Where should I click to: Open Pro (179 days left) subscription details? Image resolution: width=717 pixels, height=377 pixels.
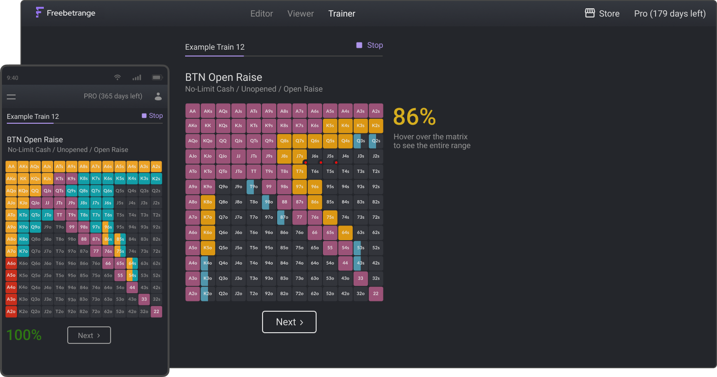pos(669,14)
